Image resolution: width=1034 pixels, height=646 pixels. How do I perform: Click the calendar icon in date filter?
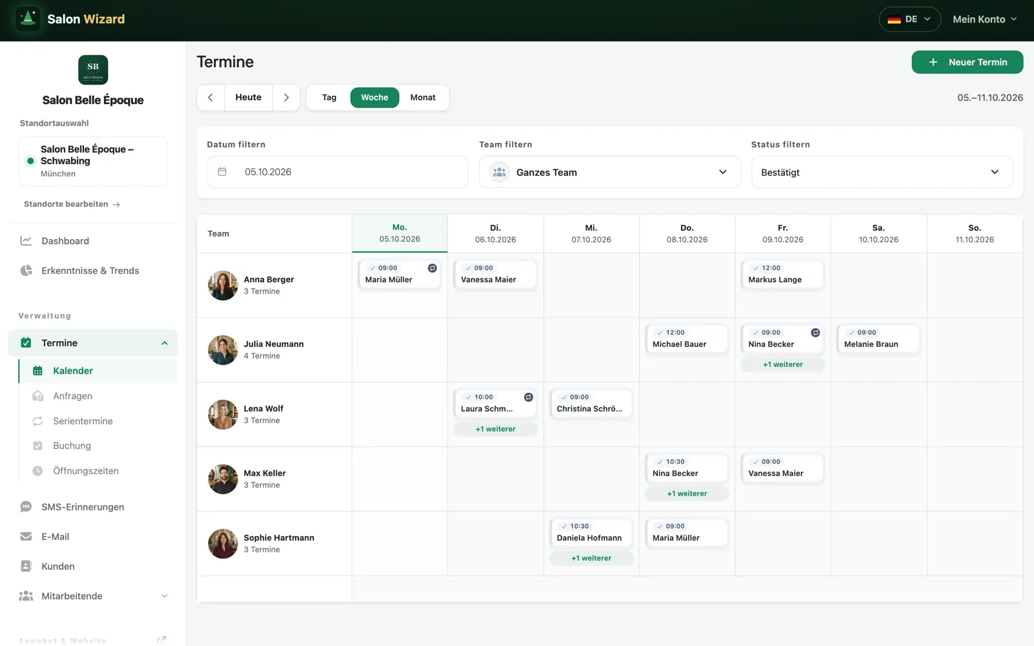point(222,172)
